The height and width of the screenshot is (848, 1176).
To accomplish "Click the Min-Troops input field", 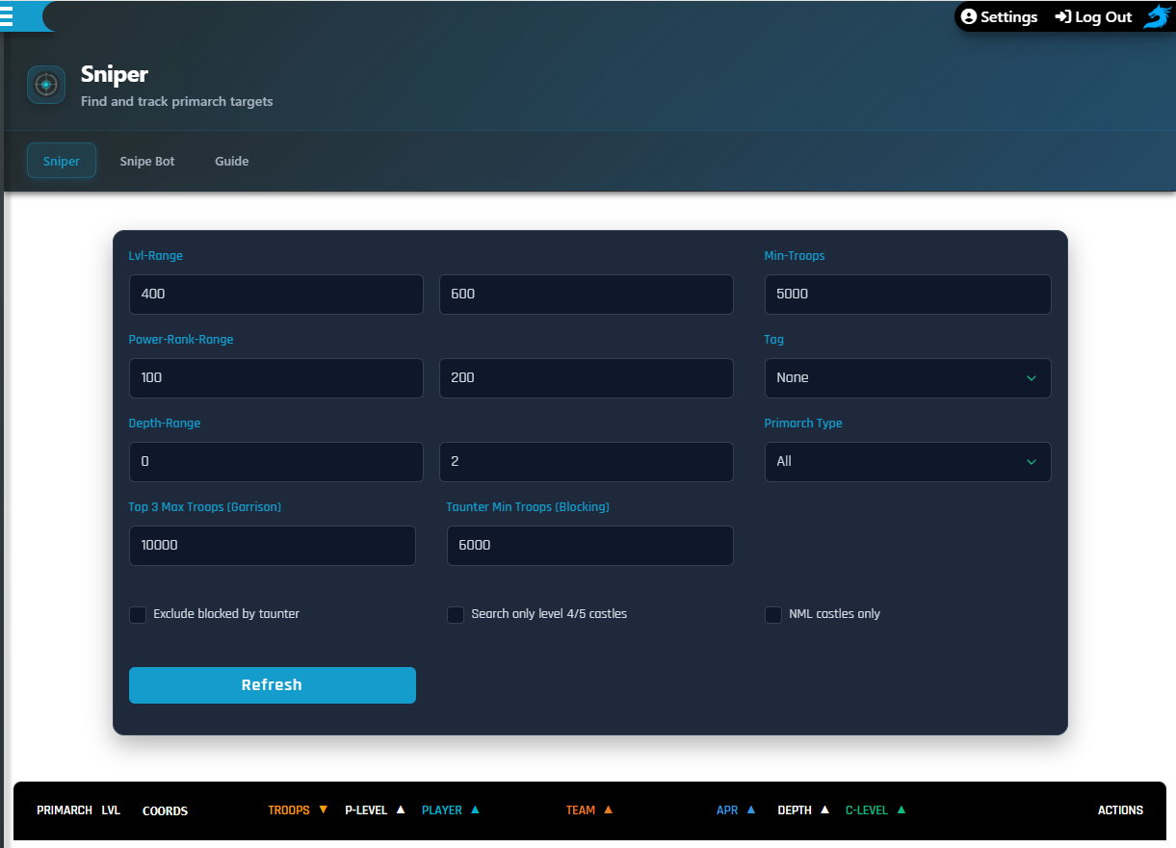I will click(906, 294).
